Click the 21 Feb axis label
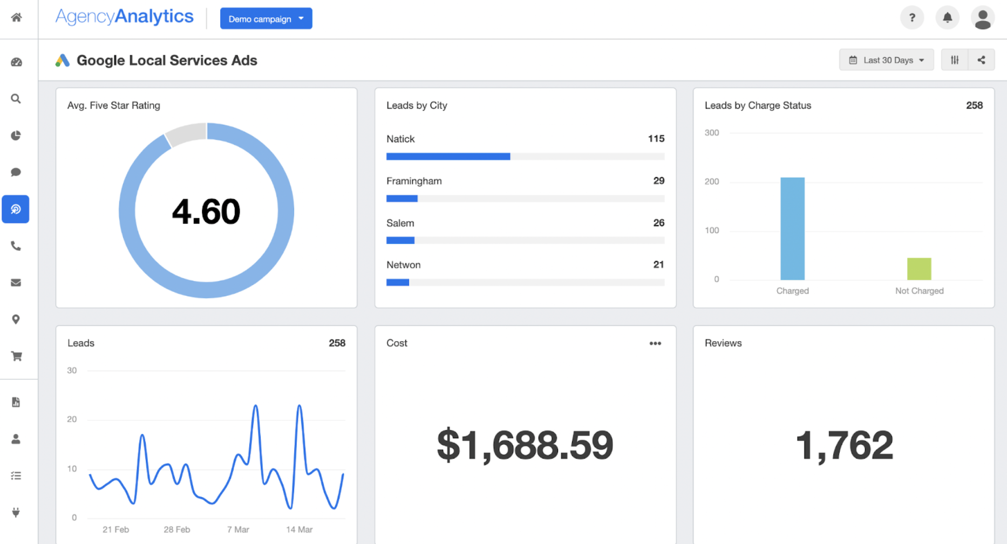Image resolution: width=1007 pixels, height=544 pixels. coord(115,529)
